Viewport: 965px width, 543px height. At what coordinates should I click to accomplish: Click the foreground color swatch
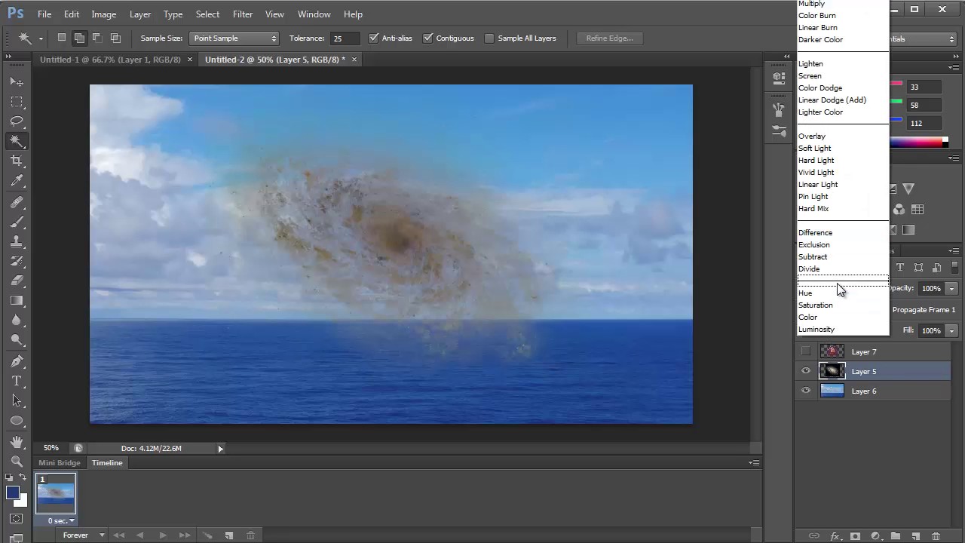[x=13, y=493]
